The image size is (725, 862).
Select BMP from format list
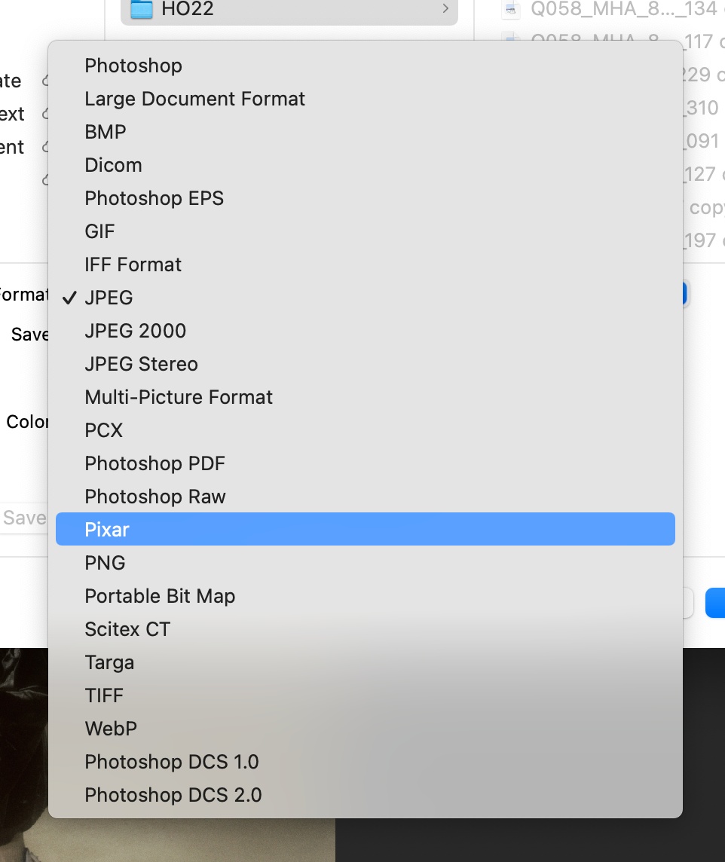365,132
